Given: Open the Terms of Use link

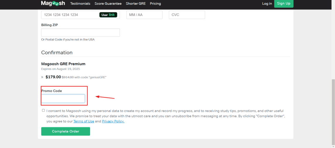Looking at the screenshot, I should coord(84,121).
